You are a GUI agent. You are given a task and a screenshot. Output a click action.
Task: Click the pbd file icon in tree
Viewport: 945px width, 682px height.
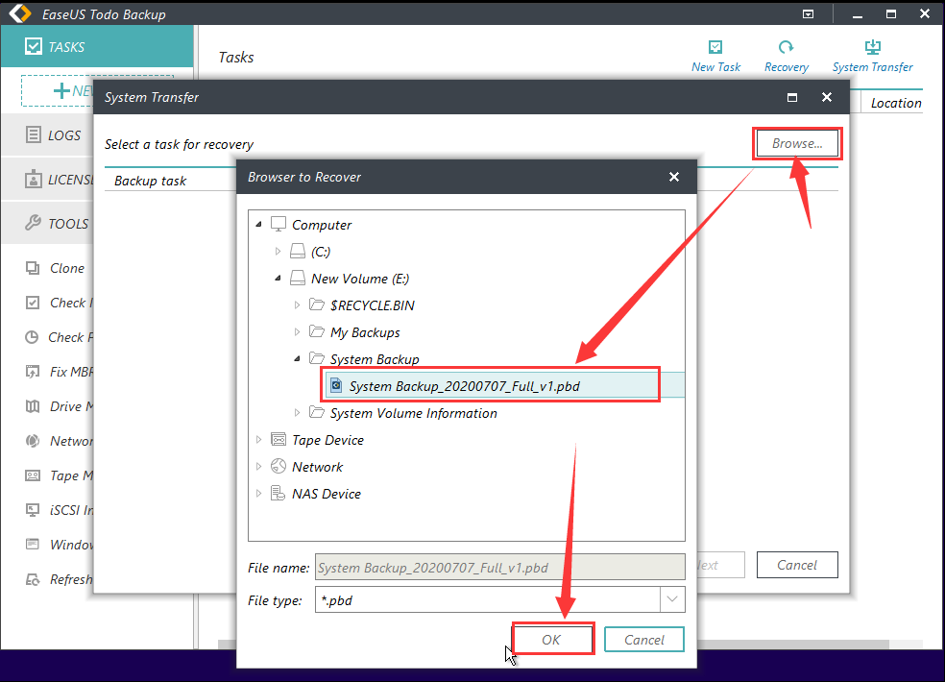click(x=336, y=385)
